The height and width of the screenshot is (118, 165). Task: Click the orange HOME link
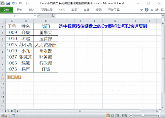(14, 77)
